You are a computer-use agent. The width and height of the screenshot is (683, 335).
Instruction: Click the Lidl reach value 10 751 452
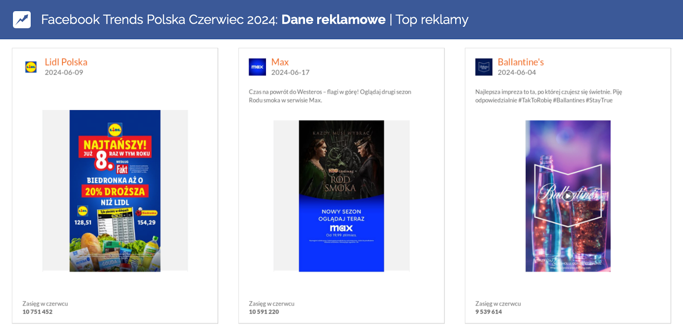(38, 312)
